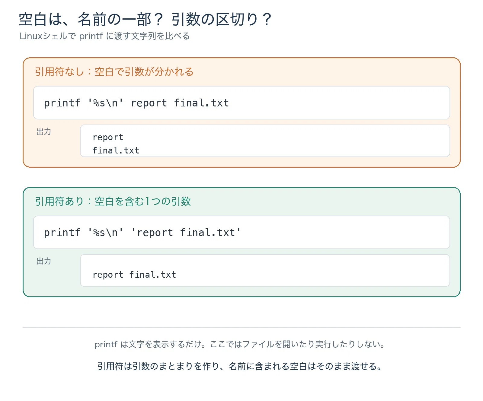Click 'report' argument in unquoted command
Screen dimensions: 483x401
pos(149,103)
